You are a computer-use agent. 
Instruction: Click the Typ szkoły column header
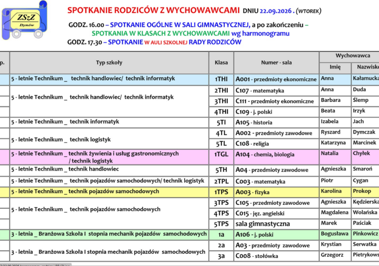coord(109,63)
